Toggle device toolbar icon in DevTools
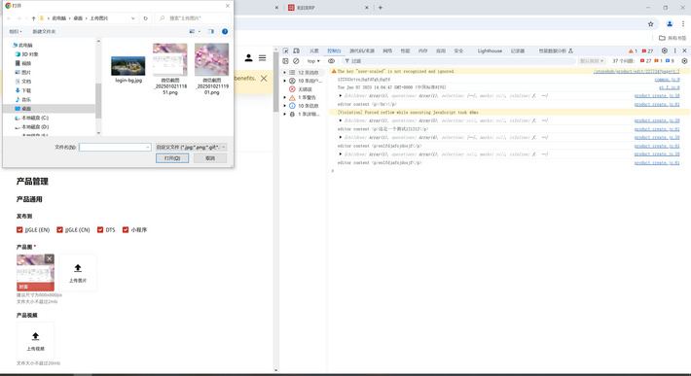This screenshot has width=691, height=376. 296,51
